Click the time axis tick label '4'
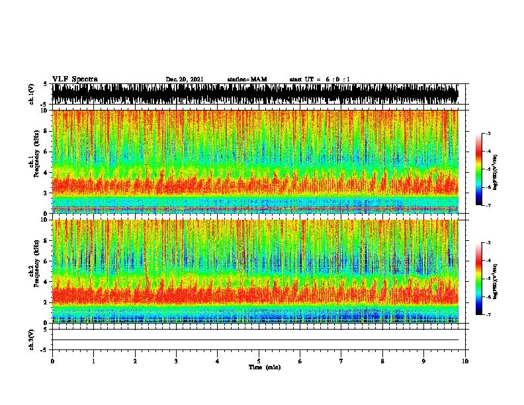524x405 pixels. point(218,361)
